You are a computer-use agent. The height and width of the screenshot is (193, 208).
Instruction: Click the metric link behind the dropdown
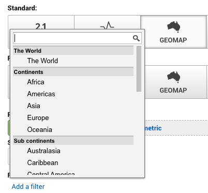point(153,128)
